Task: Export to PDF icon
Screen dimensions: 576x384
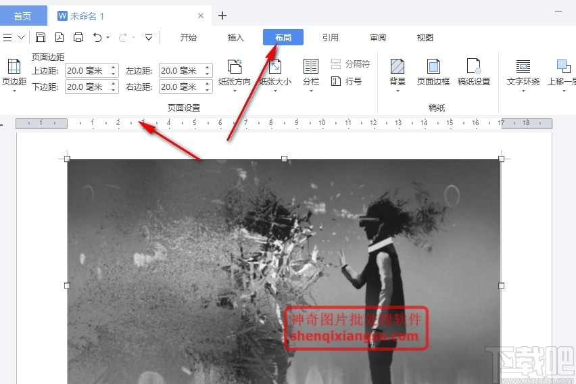Action: (59, 37)
